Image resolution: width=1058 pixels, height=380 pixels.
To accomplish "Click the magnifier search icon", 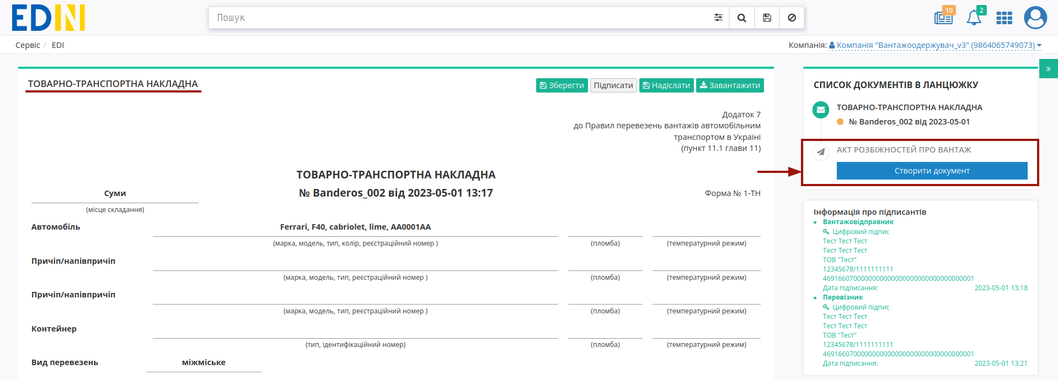I will tap(742, 18).
